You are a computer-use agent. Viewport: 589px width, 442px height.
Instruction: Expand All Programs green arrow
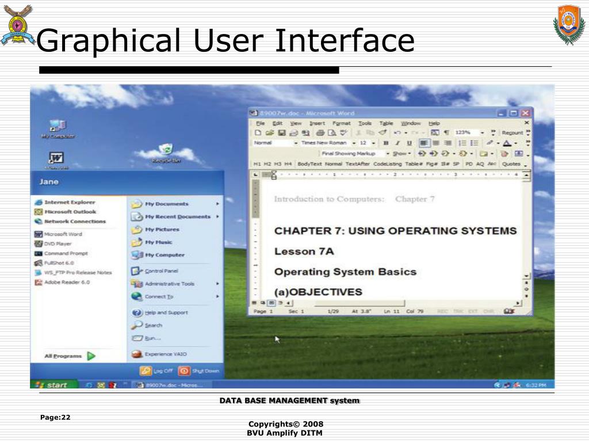point(91,356)
